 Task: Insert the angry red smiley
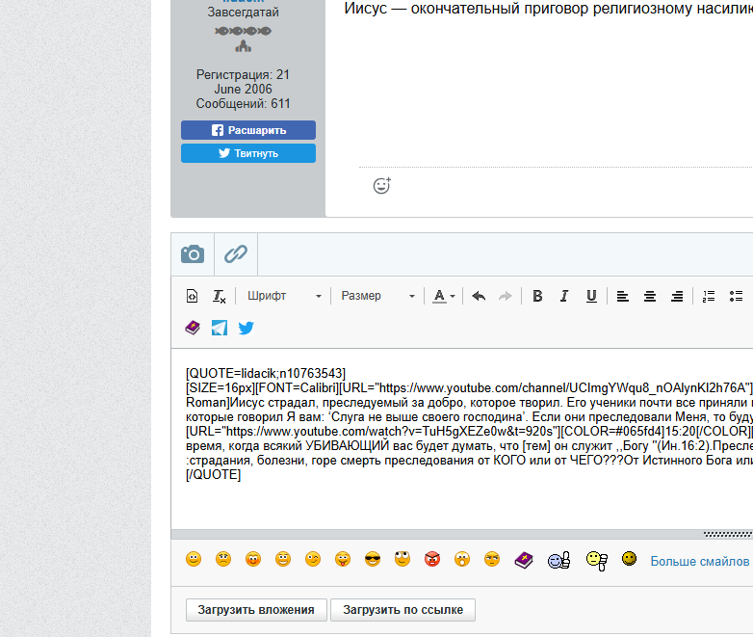432,559
